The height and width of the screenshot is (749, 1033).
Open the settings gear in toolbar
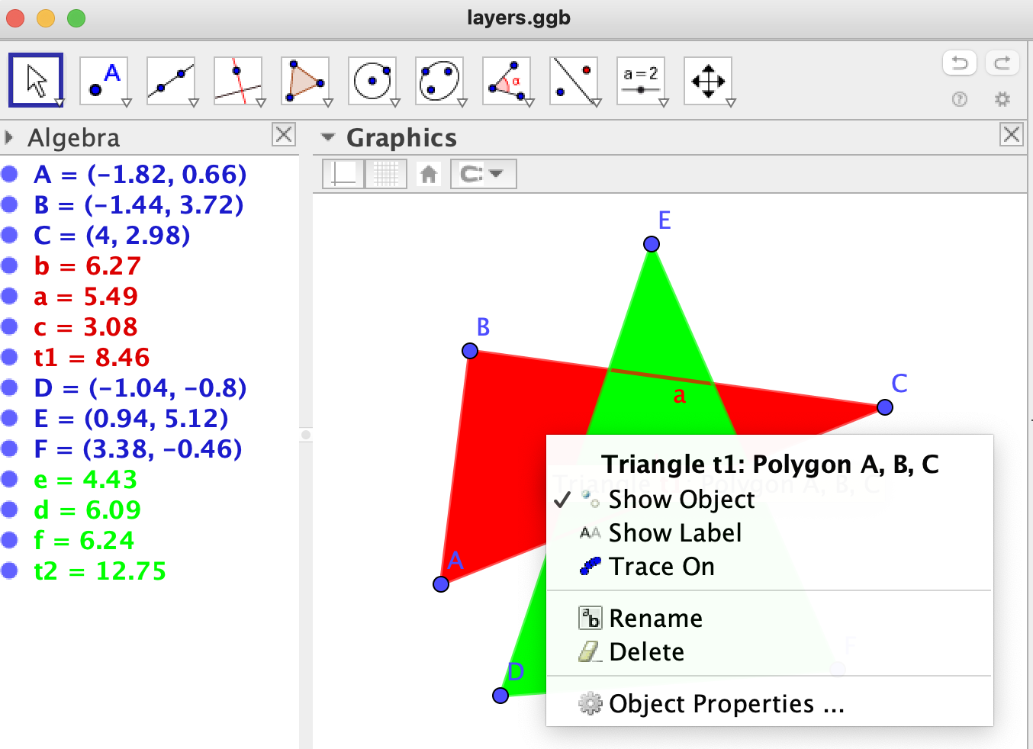pyautogui.click(x=1002, y=99)
